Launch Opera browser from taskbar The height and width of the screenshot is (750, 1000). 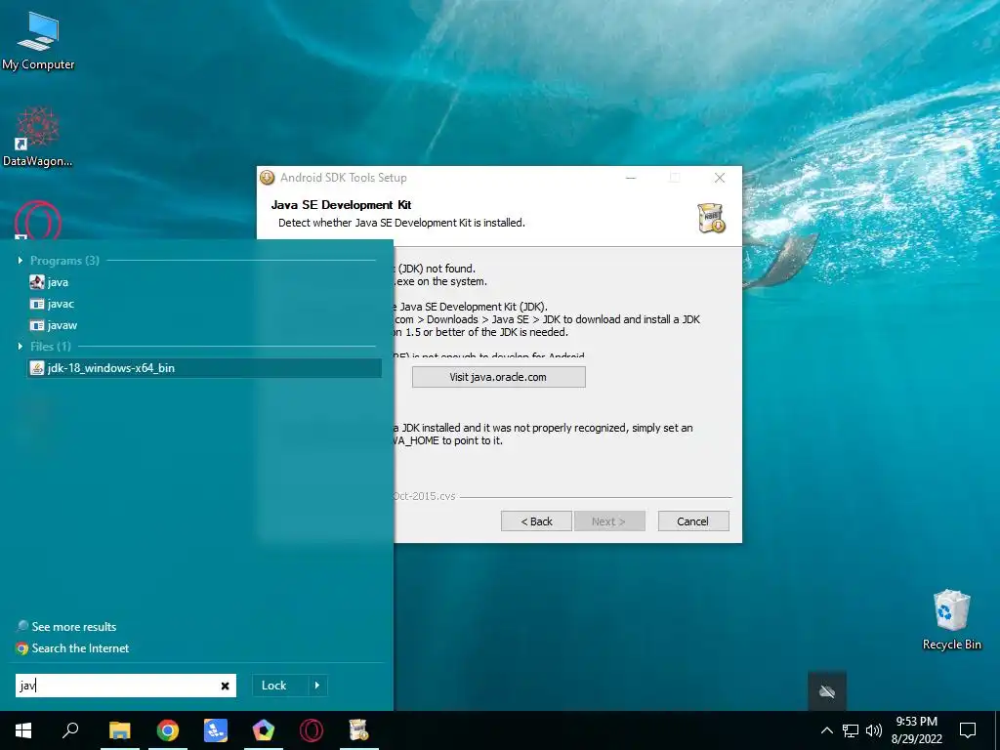coord(312,730)
